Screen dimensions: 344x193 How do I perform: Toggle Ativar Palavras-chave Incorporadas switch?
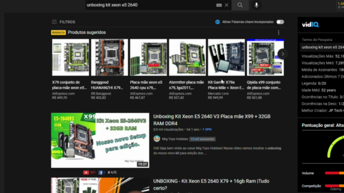(280, 22)
